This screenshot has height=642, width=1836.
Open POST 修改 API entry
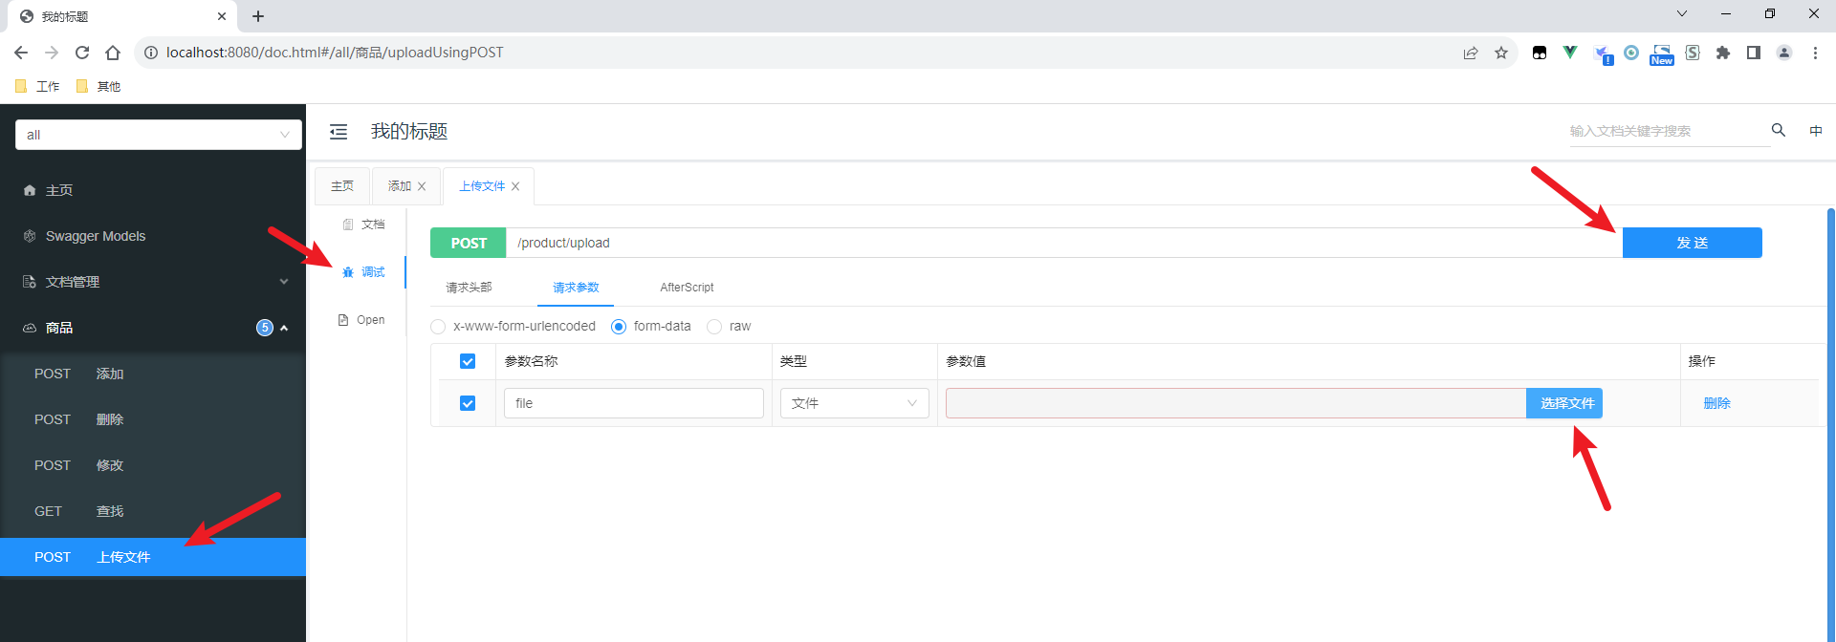tap(153, 465)
